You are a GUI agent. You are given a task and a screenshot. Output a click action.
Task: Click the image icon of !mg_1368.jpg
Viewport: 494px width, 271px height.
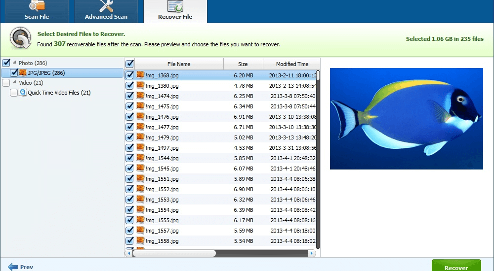pyautogui.click(x=140, y=75)
